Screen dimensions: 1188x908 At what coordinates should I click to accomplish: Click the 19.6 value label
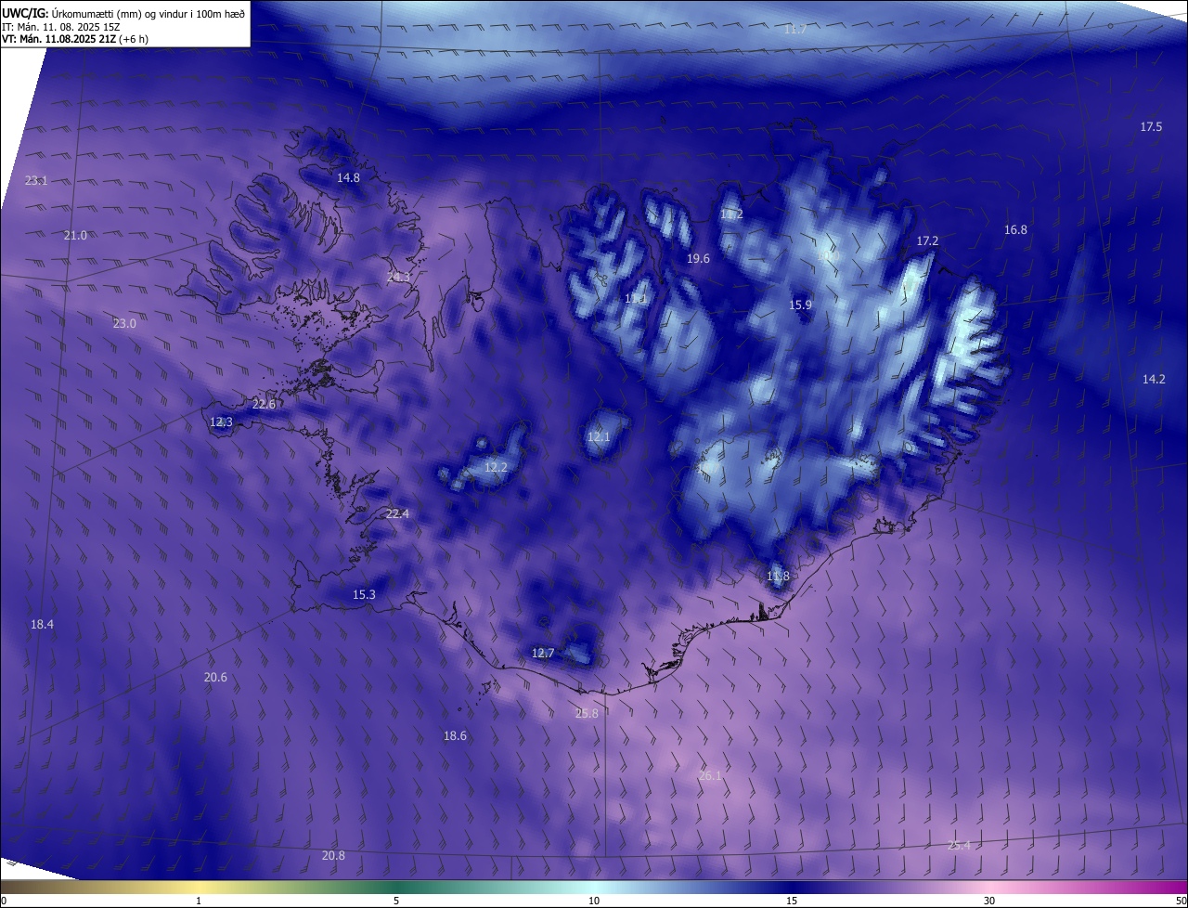click(698, 258)
